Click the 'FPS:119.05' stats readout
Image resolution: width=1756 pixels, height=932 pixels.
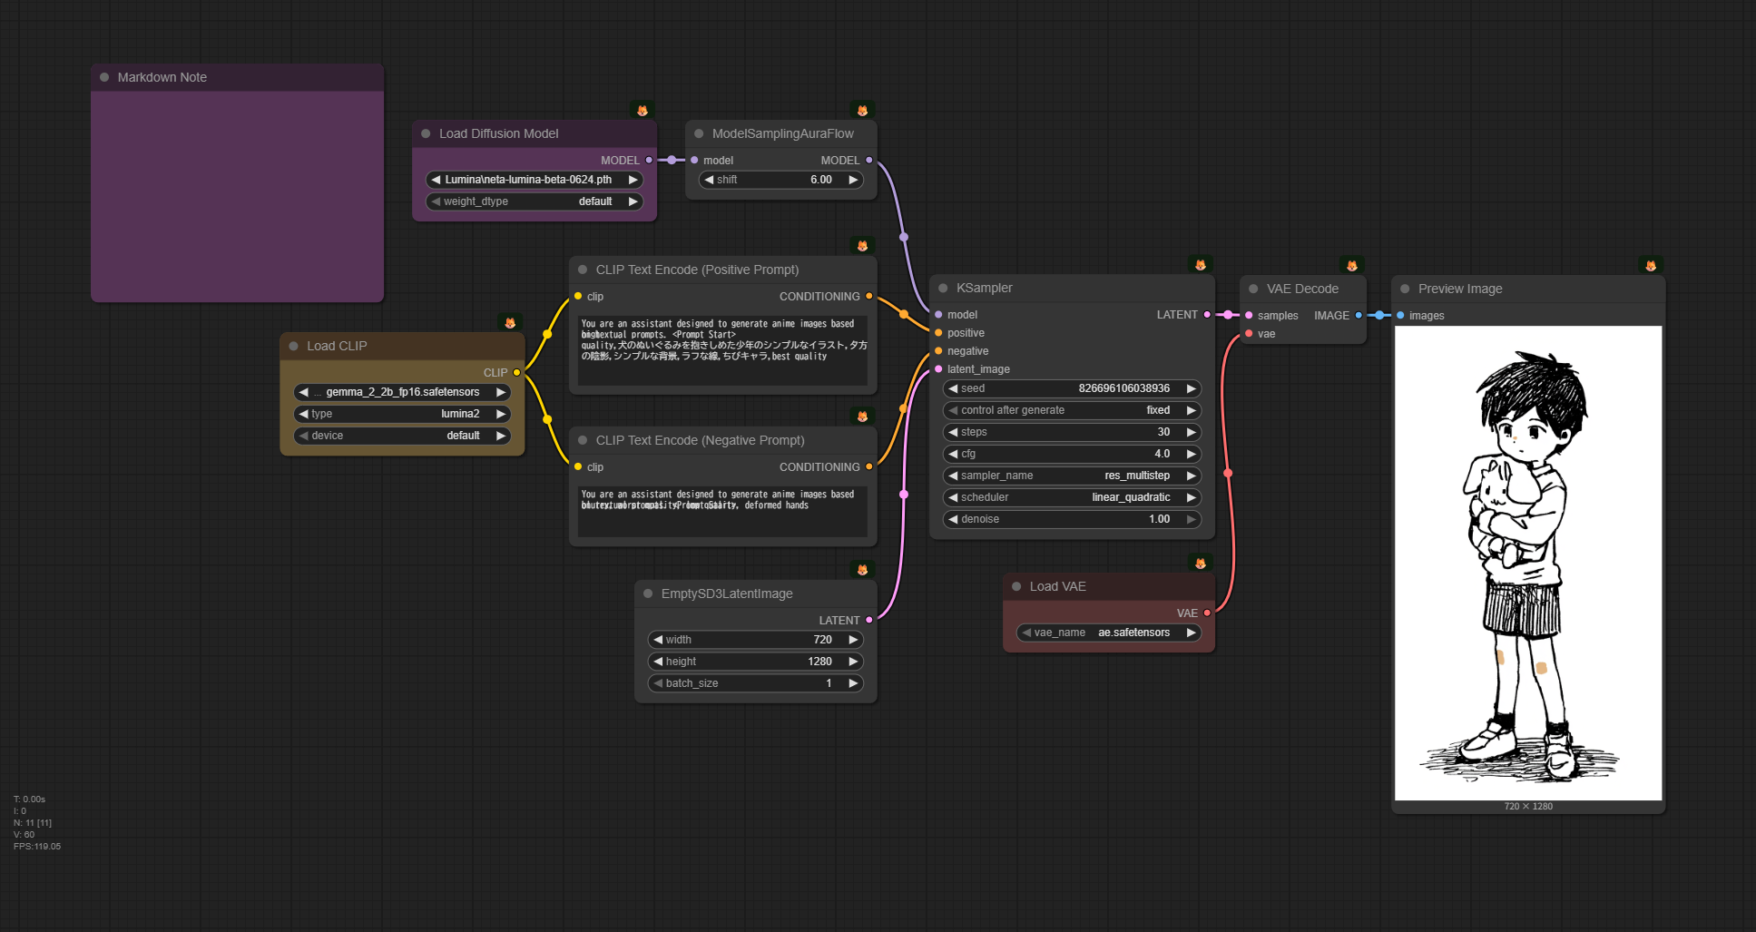pyautogui.click(x=37, y=847)
